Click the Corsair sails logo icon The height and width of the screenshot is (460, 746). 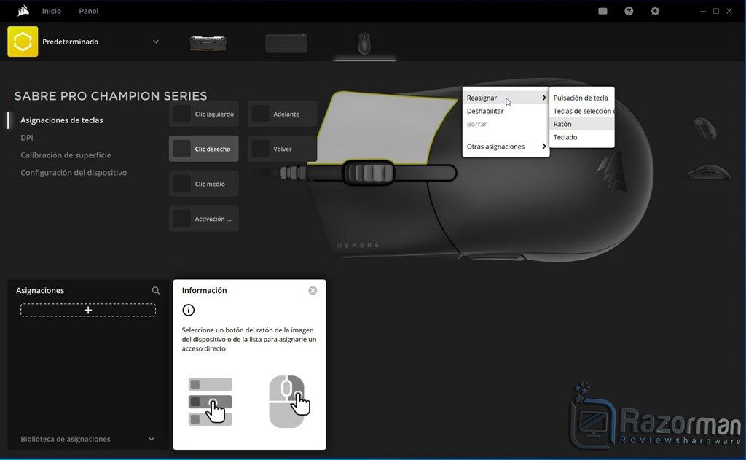(23, 11)
